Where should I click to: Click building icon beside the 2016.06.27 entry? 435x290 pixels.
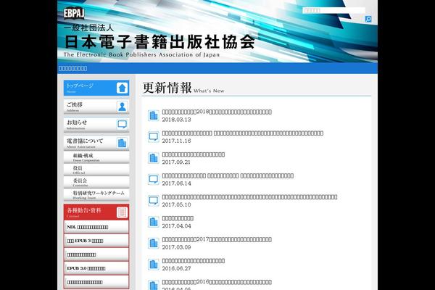point(154,265)
